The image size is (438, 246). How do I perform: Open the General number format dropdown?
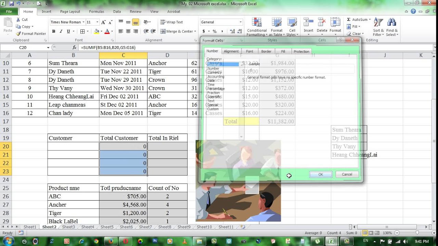241,22
